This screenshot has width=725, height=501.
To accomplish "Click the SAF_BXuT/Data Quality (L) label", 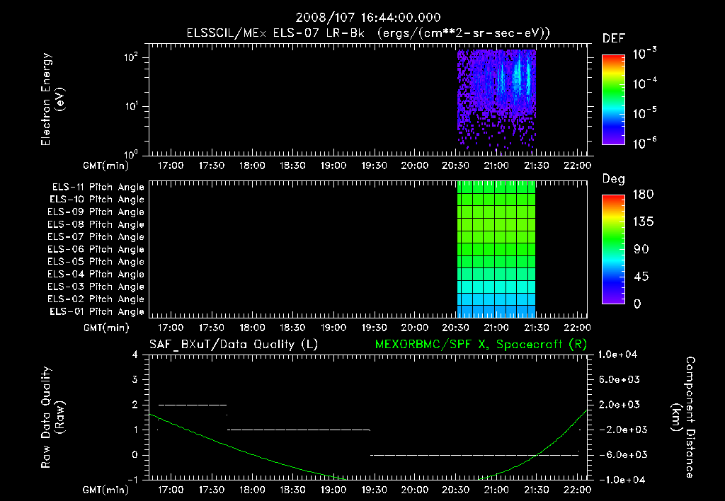I will pos(234,345).
